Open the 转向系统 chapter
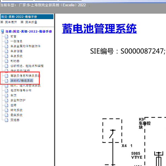 [x=16, y=110]
